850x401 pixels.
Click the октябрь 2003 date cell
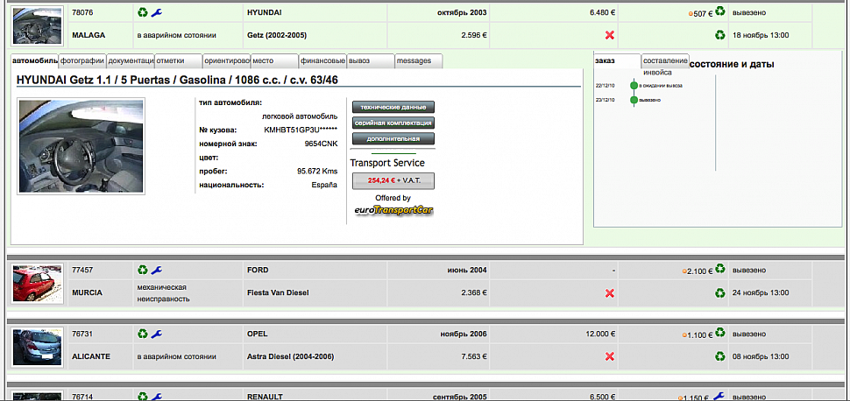click(438, 12)
